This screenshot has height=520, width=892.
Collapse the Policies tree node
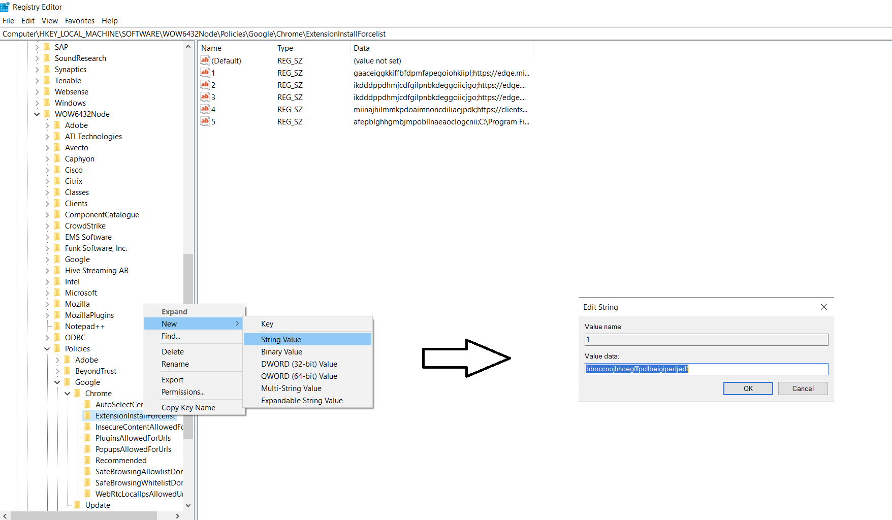click(x=47, y=348)
